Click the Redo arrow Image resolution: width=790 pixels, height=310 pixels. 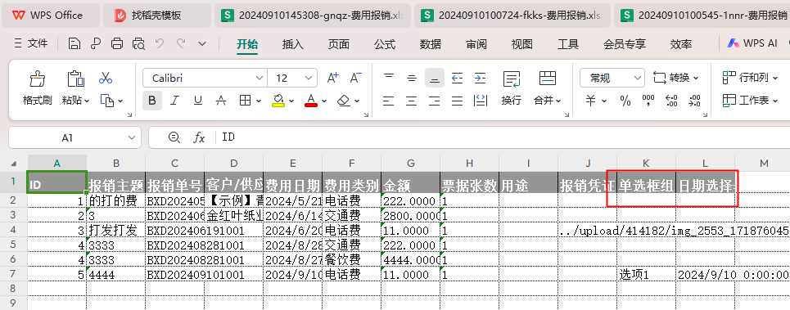pyautogui.click(x=181, y=44)
